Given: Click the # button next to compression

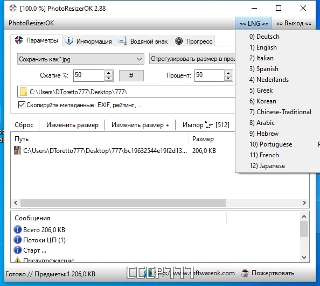Looking at the screenshot, I should coord(131,76).
